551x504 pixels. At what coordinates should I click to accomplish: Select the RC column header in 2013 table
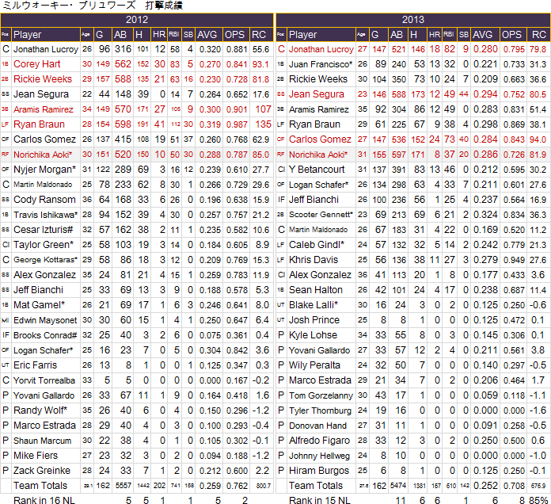(x=538, y=35)
